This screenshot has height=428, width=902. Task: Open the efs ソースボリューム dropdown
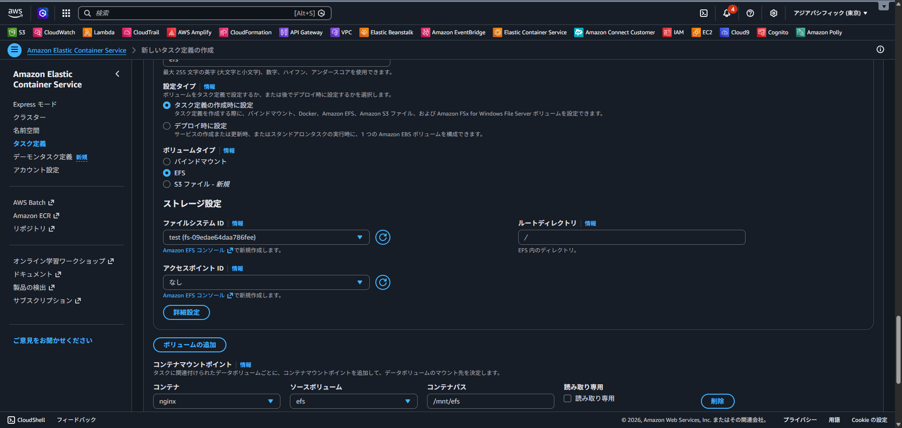(354, 401)
